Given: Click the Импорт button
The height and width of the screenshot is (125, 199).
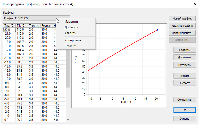Looking at the screenshot, I should (x=184, y=76).
